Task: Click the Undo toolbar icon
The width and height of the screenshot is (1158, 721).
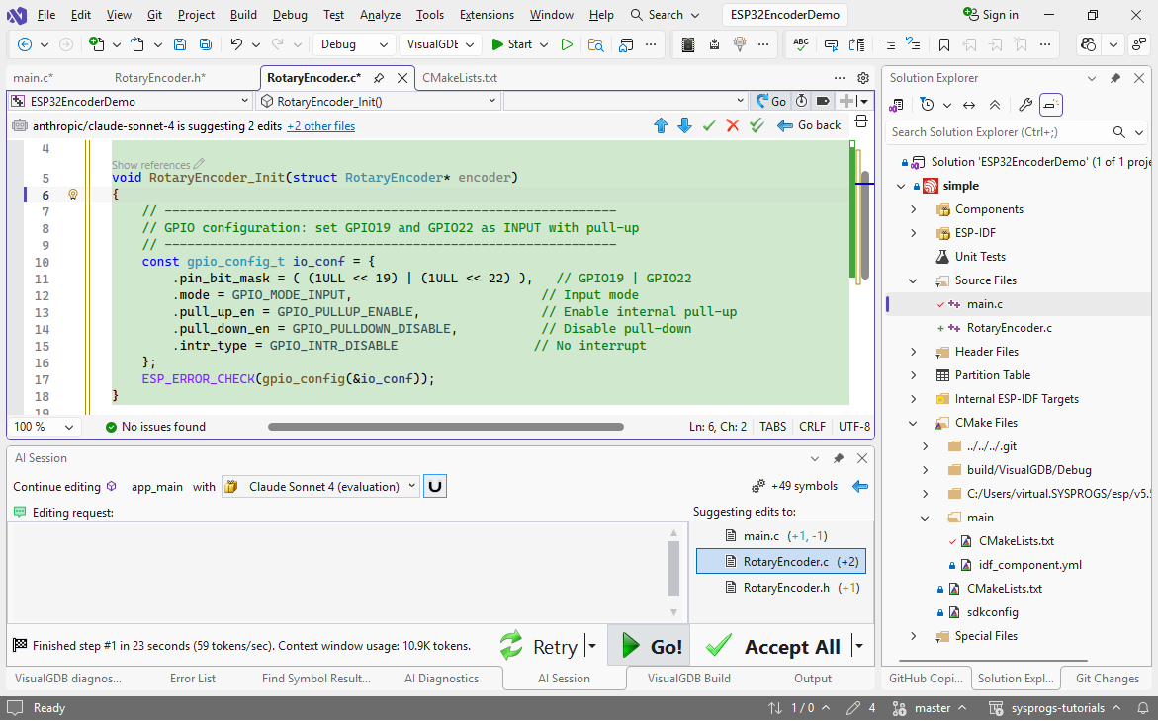Action: [x=236, y=44]
